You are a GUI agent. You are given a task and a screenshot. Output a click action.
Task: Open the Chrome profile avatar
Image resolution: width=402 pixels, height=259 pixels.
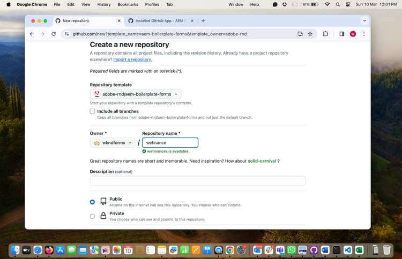(x=353, y=34)
